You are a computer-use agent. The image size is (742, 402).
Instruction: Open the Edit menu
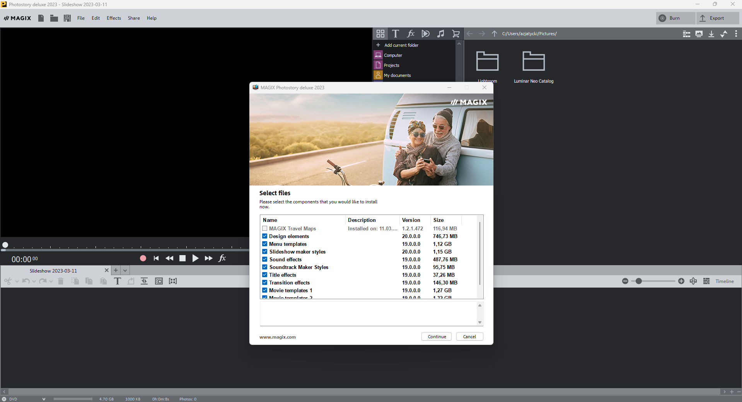pos(96,18)
